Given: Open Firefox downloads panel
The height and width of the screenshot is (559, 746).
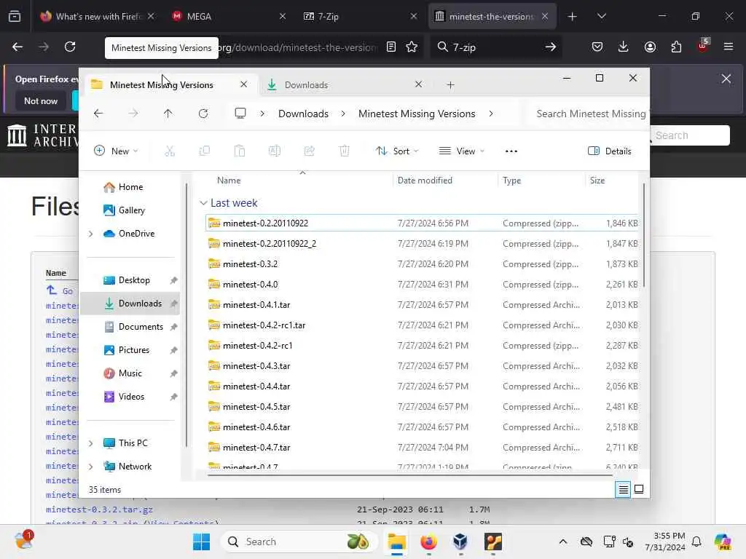Looking at the screenshot, I should (624, 47).
